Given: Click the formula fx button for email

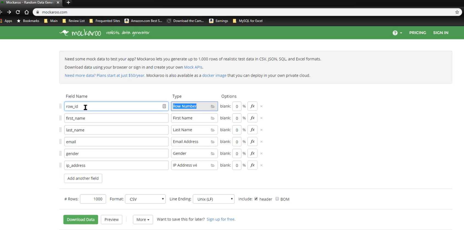Looking at the screenshot, I should pos(252,142).
